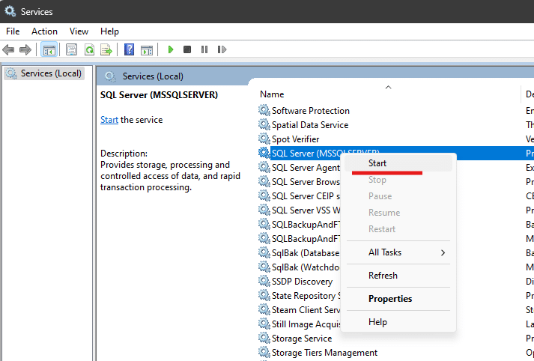Open the View menu
The width and height of the screenshot is (534, 361).
click(79, 31)
